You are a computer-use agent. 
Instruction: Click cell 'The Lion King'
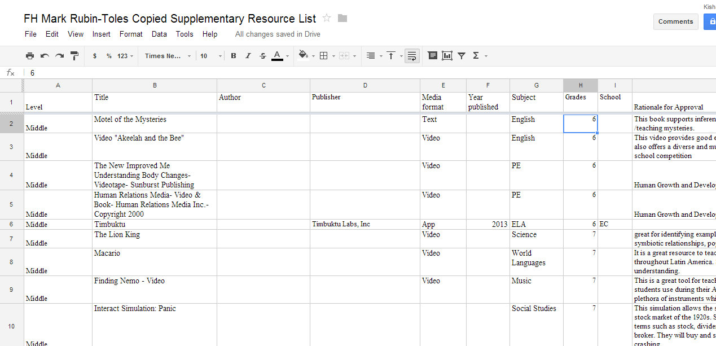point(155,239)
